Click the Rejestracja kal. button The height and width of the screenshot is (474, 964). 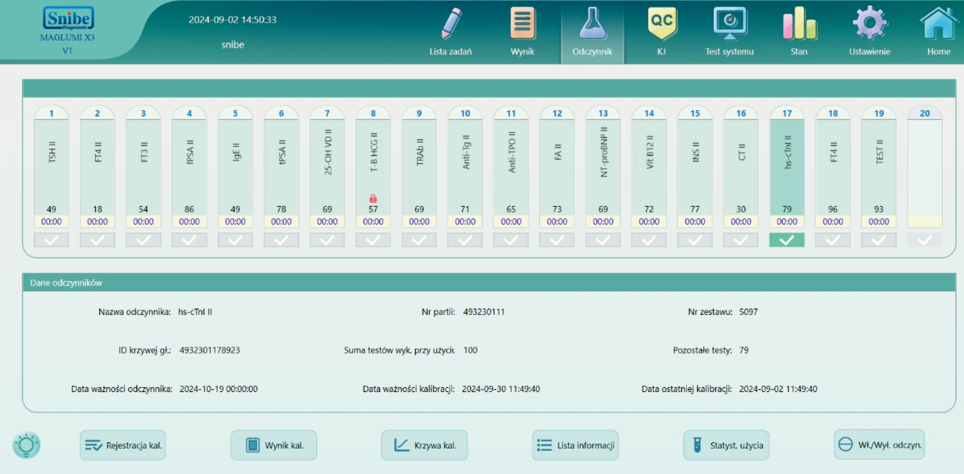(123, 445)
